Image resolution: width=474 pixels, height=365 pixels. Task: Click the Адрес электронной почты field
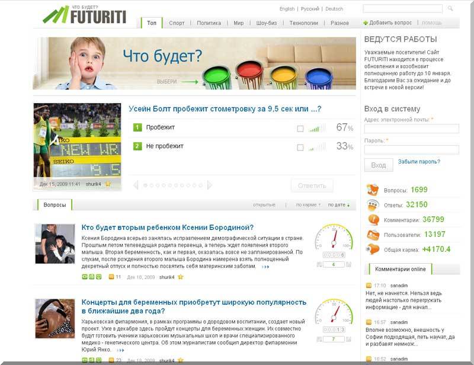click(411, 129)
